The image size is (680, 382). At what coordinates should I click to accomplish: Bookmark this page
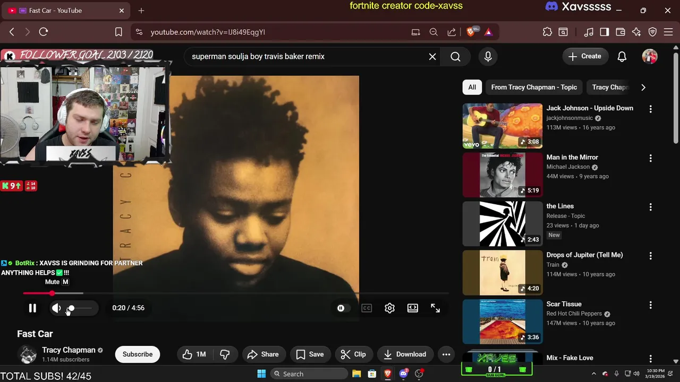pos(119,32)
